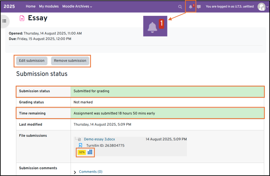Open My modules in the navbar
Image resolution: width=270 pixels, height=176 pixels.
tap(49, 6)
